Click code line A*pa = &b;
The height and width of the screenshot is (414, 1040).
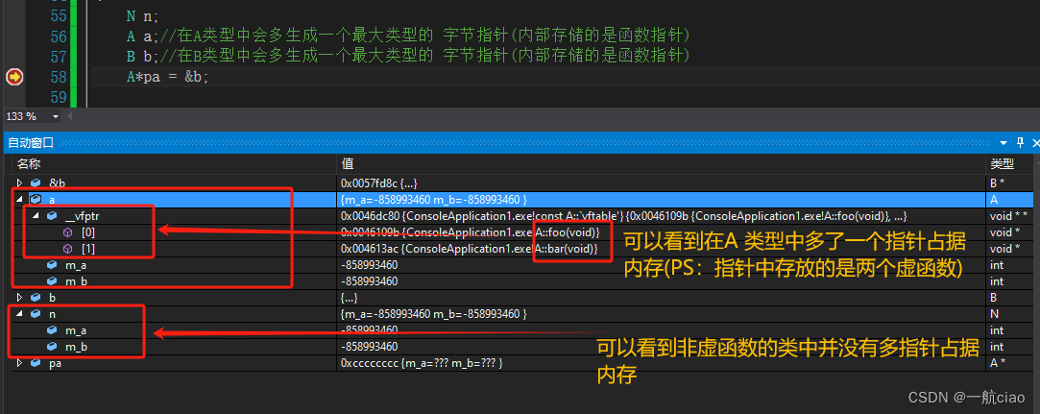(168, 77)
